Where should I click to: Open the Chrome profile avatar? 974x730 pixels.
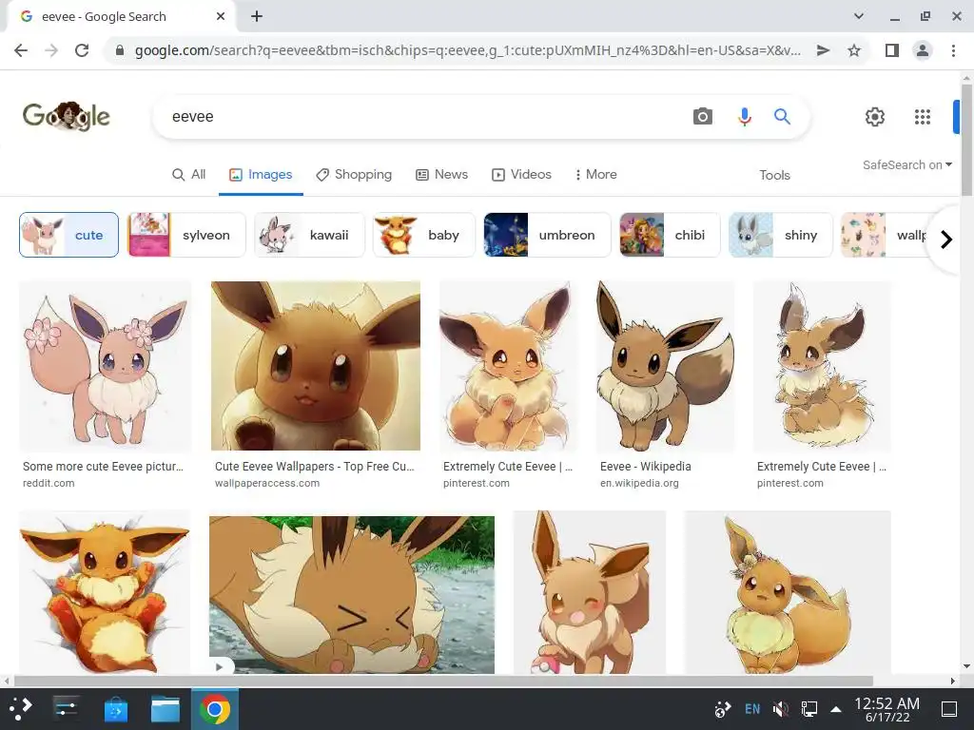click(x=923, y=50)
